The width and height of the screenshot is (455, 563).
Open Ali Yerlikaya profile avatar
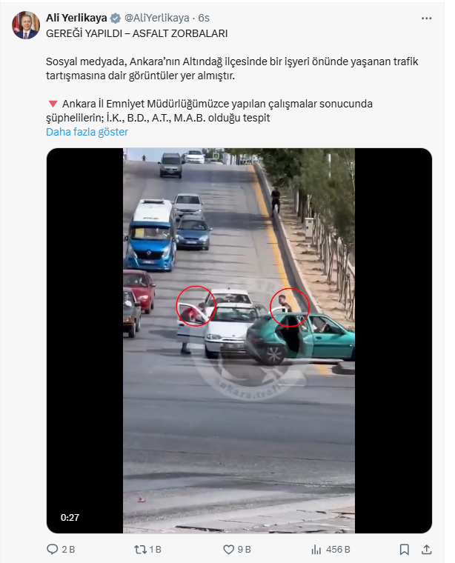pos(26,25)
